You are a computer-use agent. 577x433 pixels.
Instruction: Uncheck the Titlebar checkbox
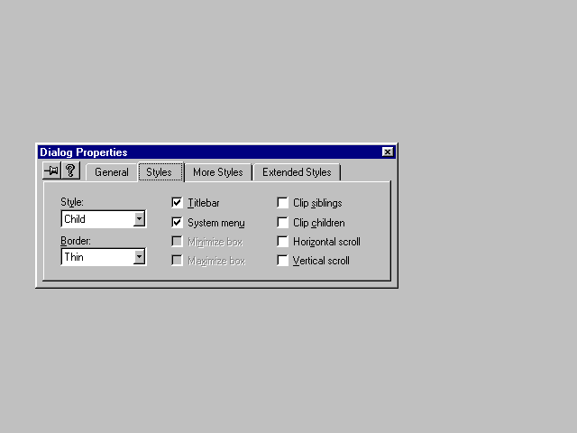point(178,203)
